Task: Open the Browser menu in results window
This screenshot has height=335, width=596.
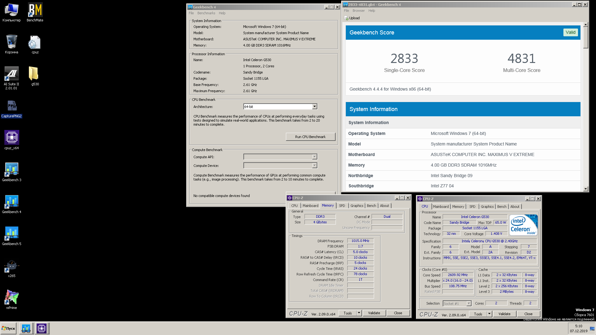Action: (x=359, y=11)
